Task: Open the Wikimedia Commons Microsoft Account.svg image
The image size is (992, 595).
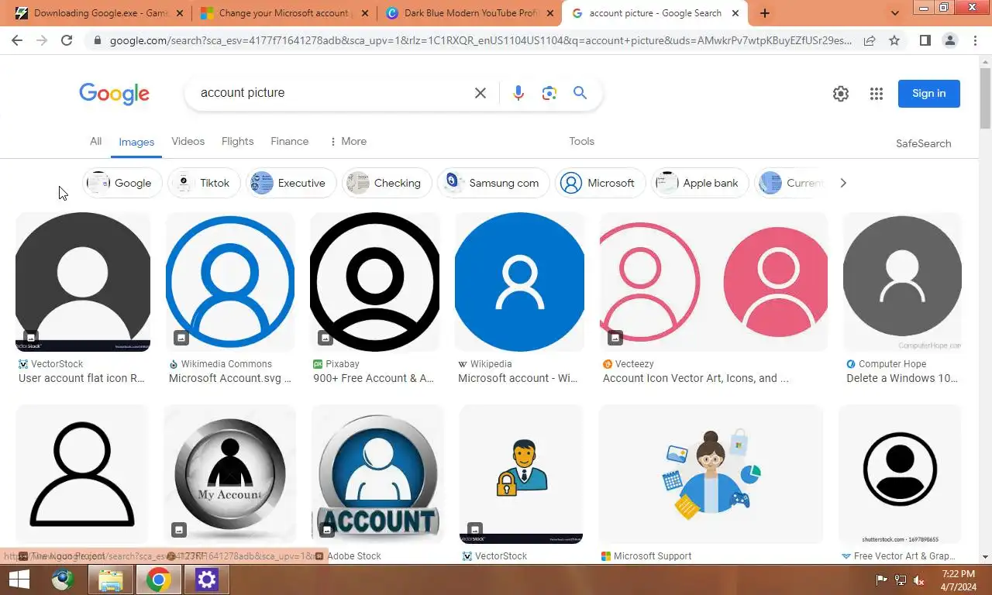Action: pyautogui.click(x=230, y=282)
